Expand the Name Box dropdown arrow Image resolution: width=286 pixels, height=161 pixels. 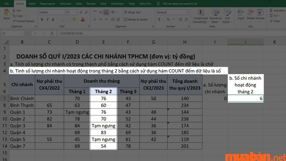pyautogui.click(x=22, y=34)
